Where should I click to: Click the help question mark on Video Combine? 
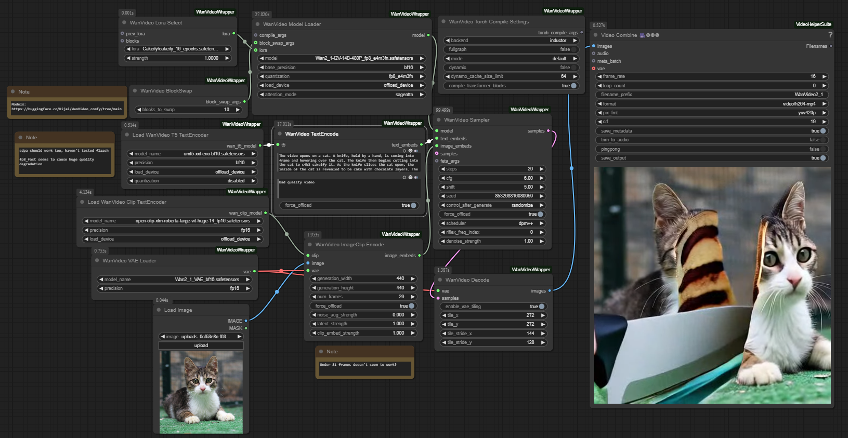click(830, 35)
